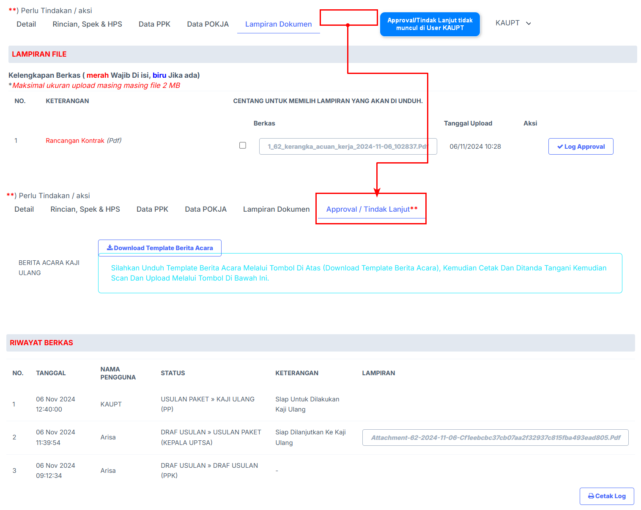Click Download Template Berita Acara button
This screenshot has height=510, width=641.
coord(160,248)
